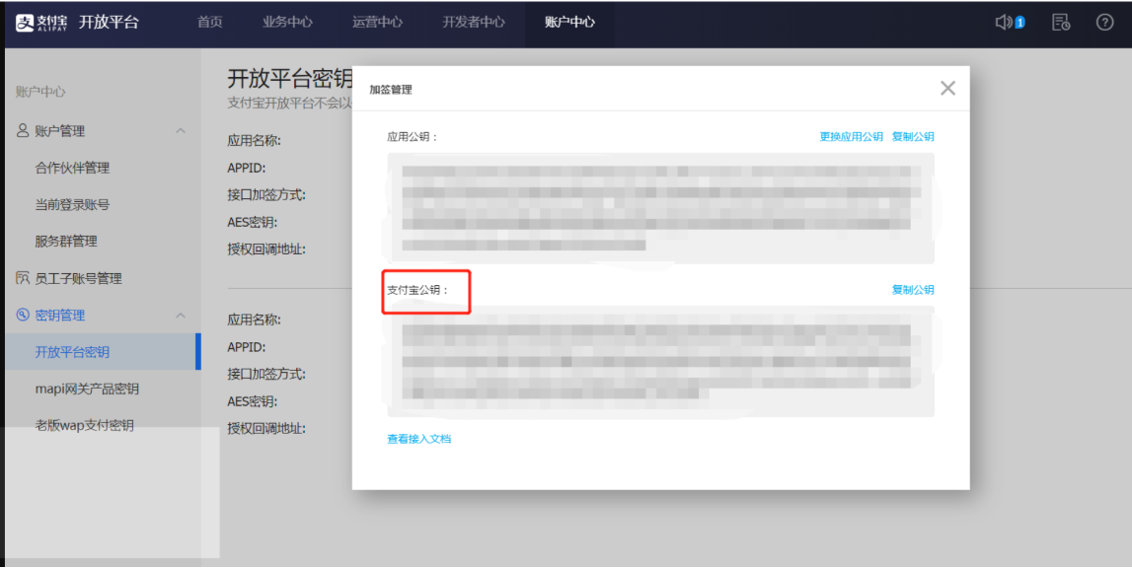This screenshot has width=1132, height=568.
Task: Click the 应用公钥： label
Action: click(413, 136)
